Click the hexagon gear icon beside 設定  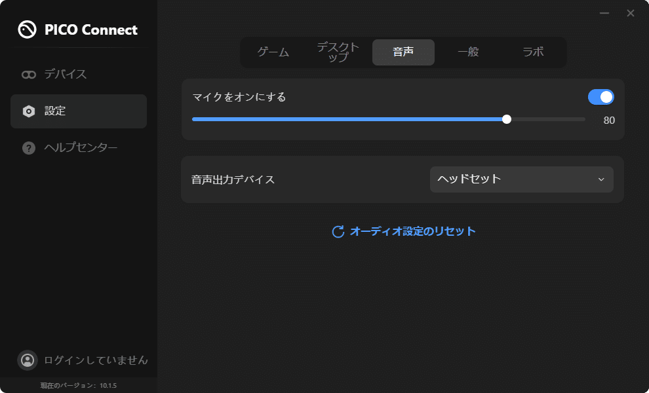[29, 111]
